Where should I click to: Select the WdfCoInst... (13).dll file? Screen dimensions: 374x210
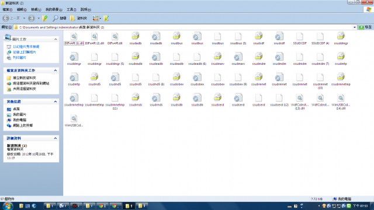(x=300, y=101)
